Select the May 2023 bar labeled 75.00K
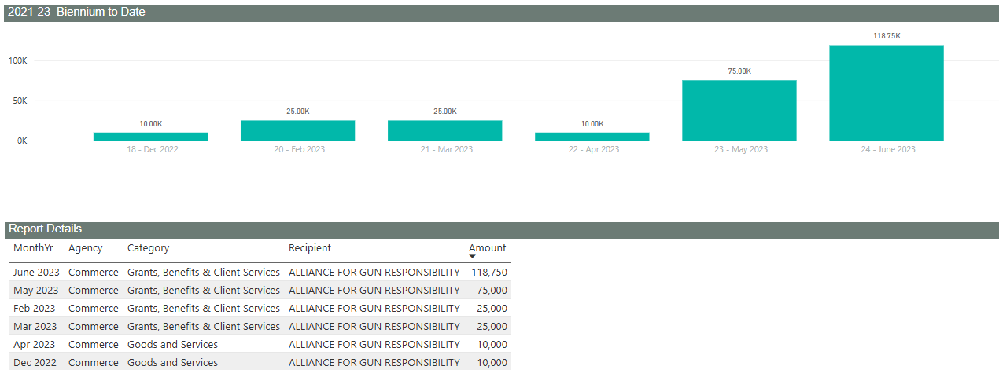The height and width of the screenshot is (377, 999). (x=739, y=110)
